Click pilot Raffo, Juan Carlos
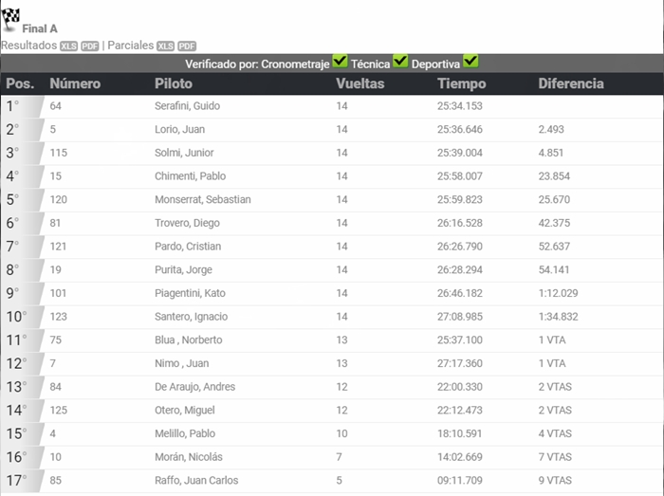Screen dimensions: 664x496 196,480
